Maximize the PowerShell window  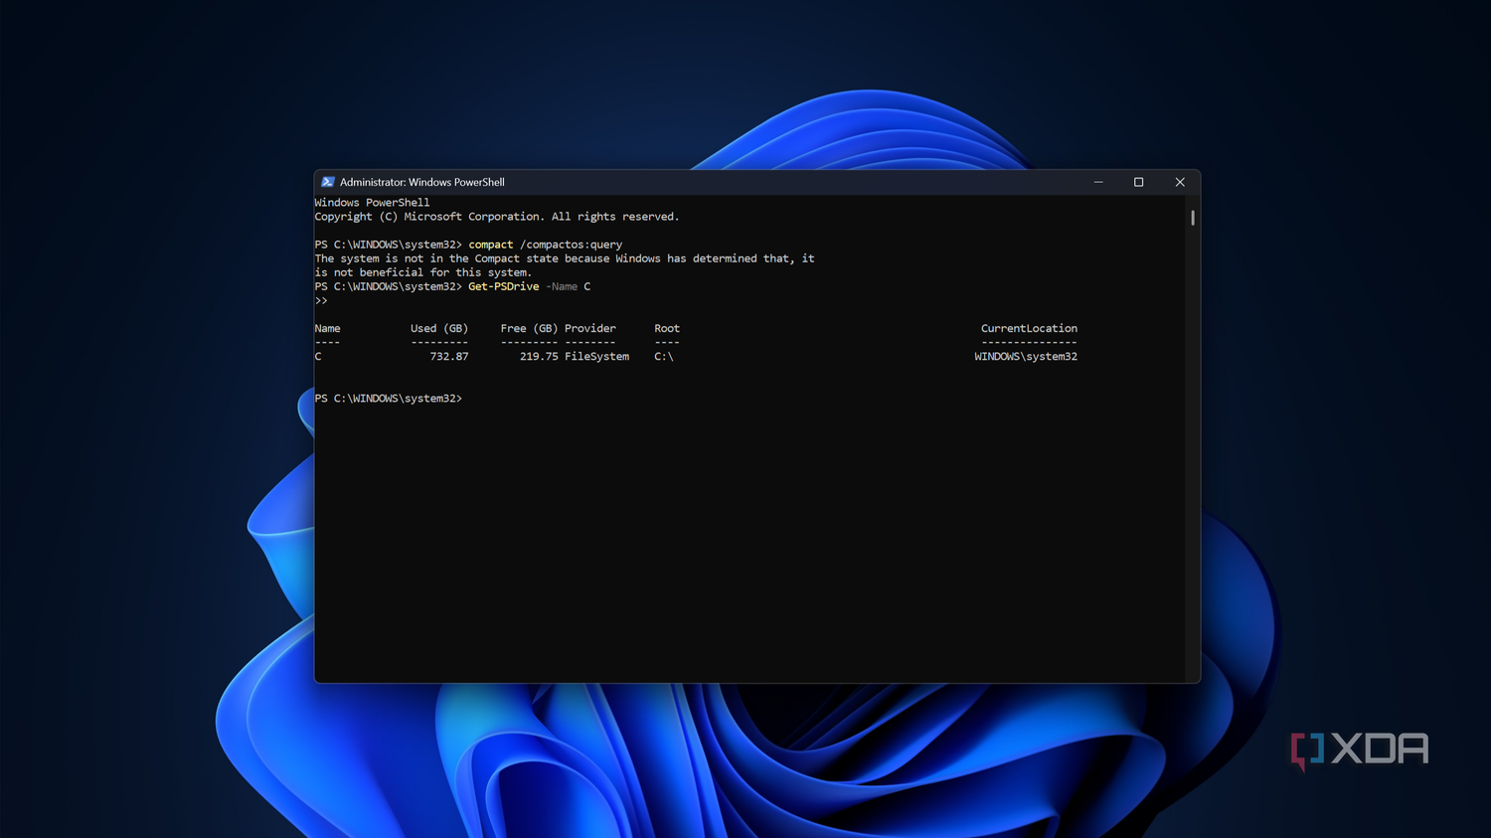1139,182
